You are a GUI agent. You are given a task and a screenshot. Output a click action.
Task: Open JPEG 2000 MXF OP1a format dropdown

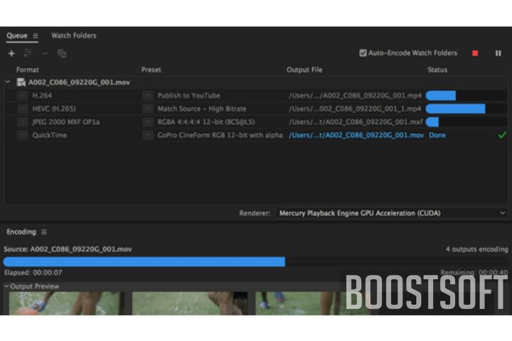tap(23, 121)
